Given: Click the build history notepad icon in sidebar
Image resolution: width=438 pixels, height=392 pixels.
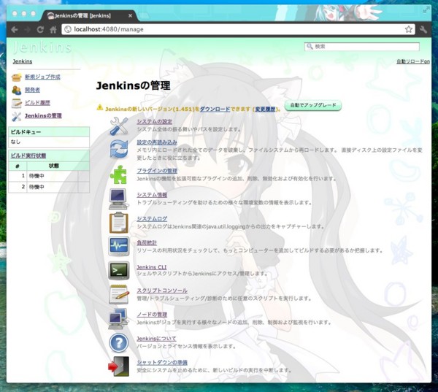Looking at the screenshot, I should 17,103.
